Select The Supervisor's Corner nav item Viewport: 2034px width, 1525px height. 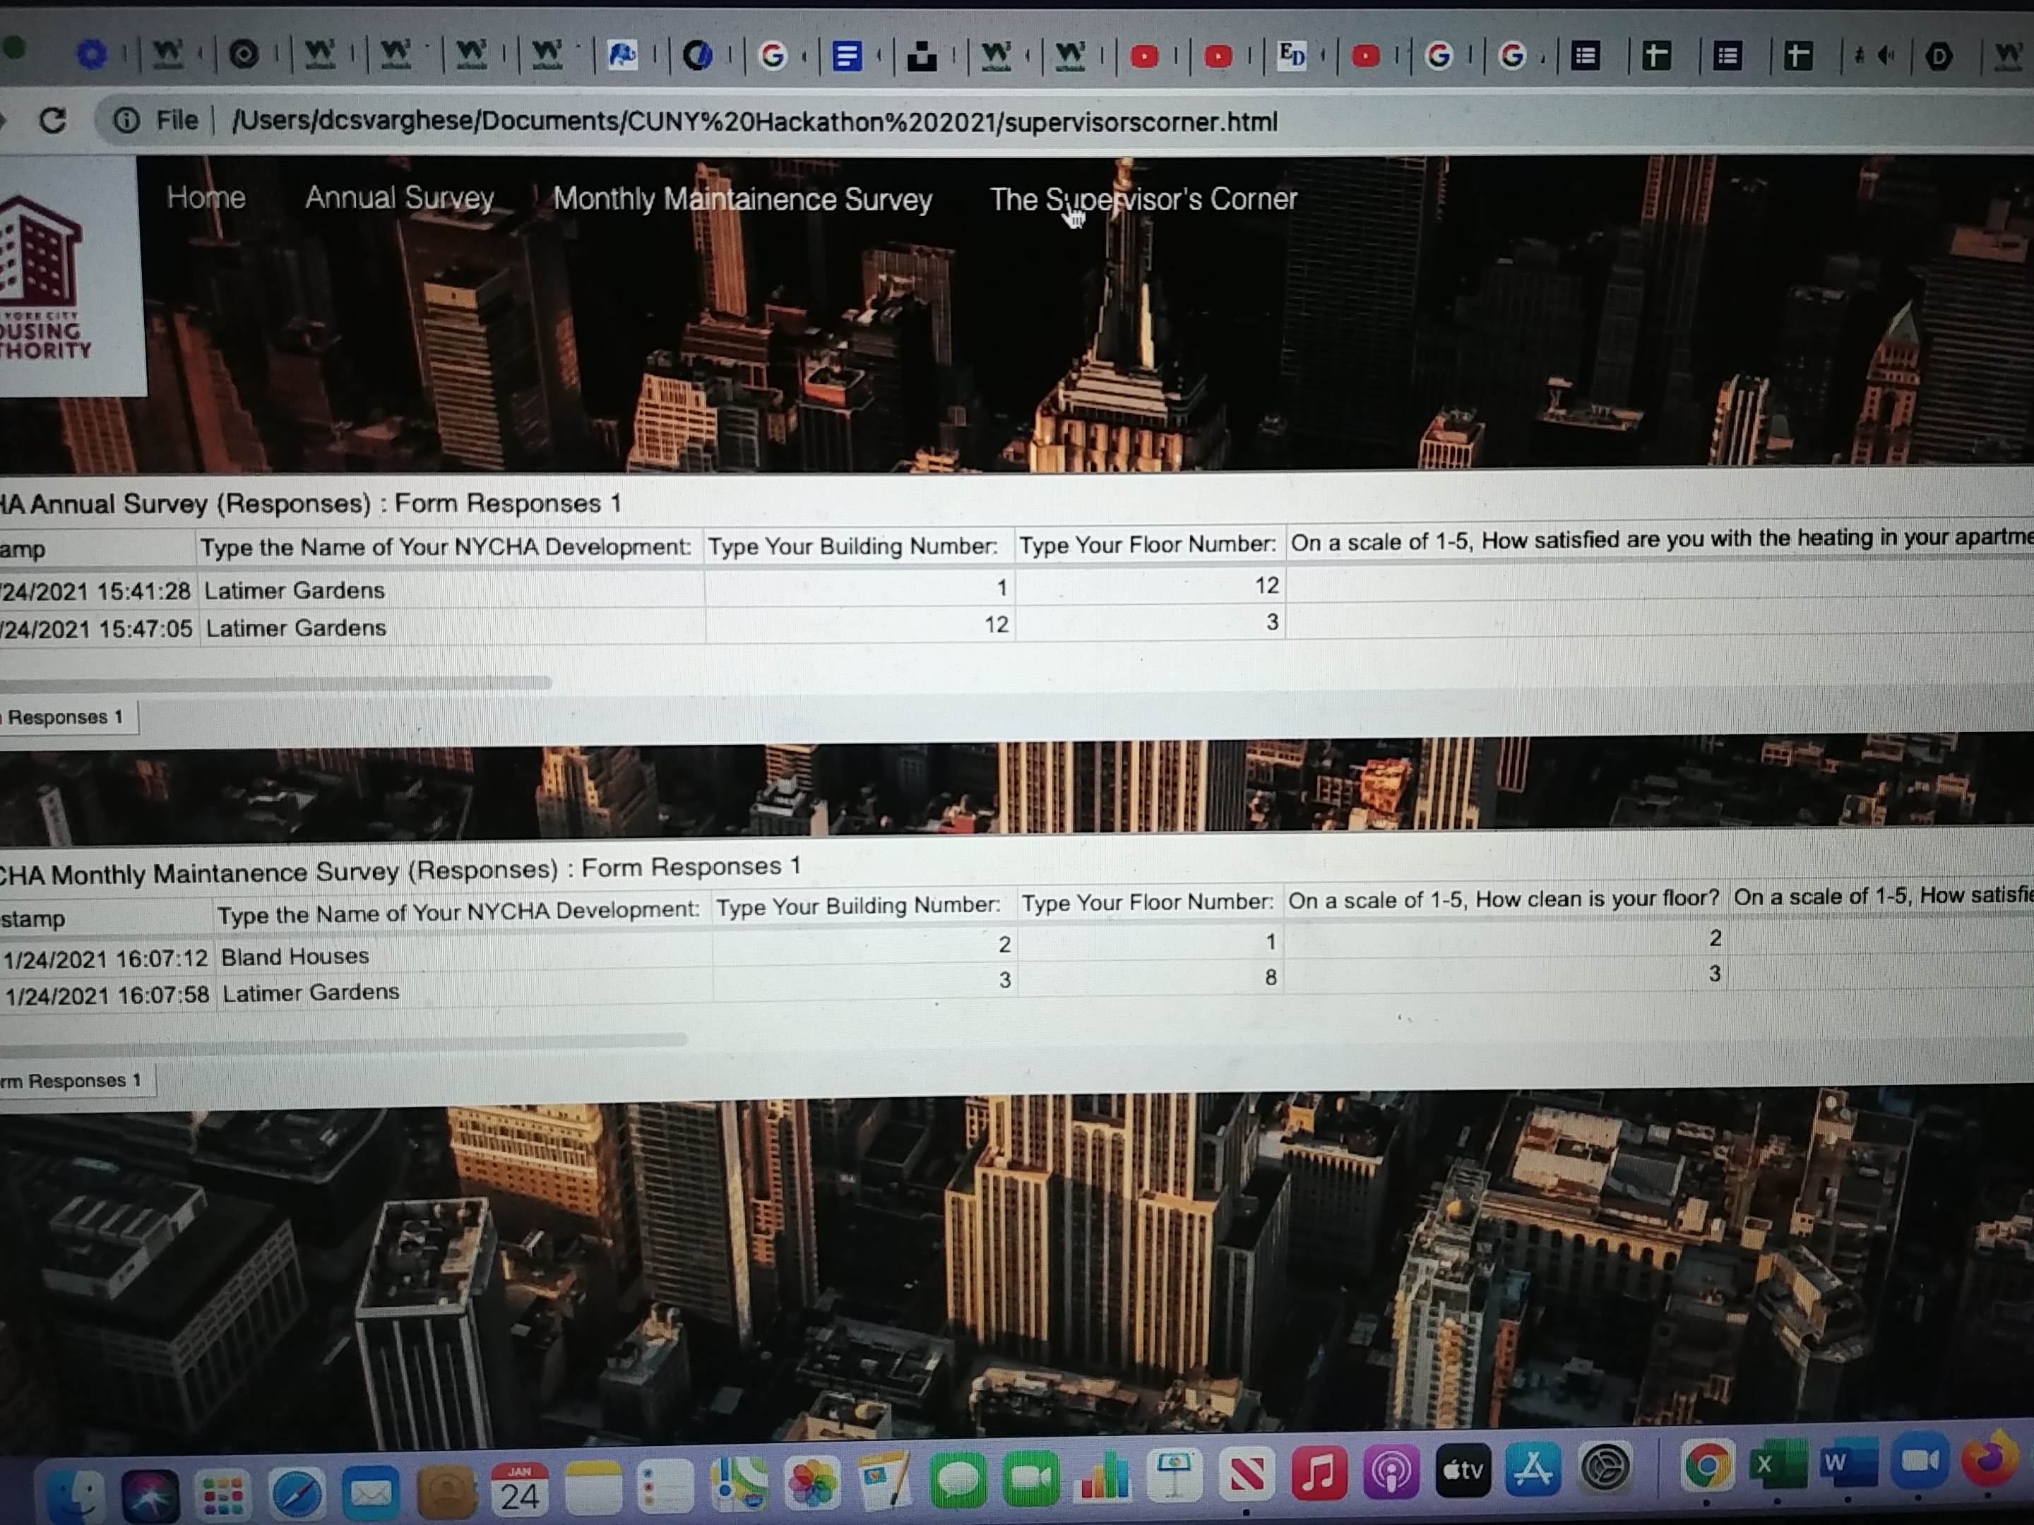[1143, 198]
